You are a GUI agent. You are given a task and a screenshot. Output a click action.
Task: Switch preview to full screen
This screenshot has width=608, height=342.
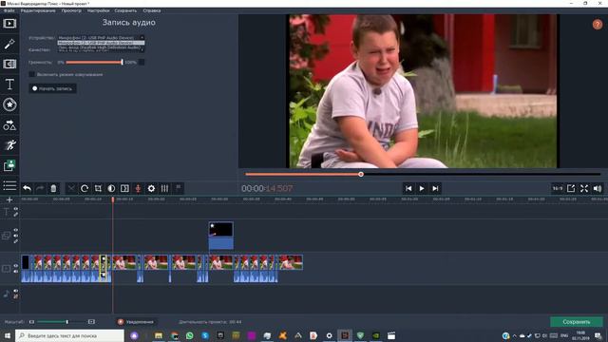tap(584, 188)
